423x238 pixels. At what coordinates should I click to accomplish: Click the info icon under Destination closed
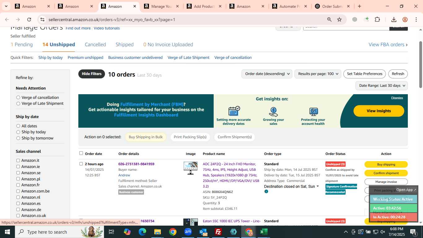pos(266,192)
